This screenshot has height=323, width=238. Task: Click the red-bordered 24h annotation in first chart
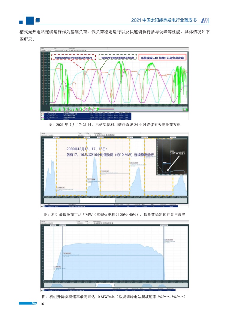tap(163, 57)
